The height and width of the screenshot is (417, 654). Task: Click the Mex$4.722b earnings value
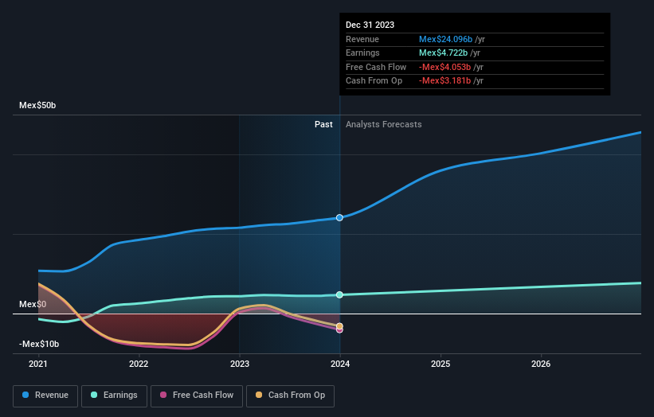click(443, 53)
